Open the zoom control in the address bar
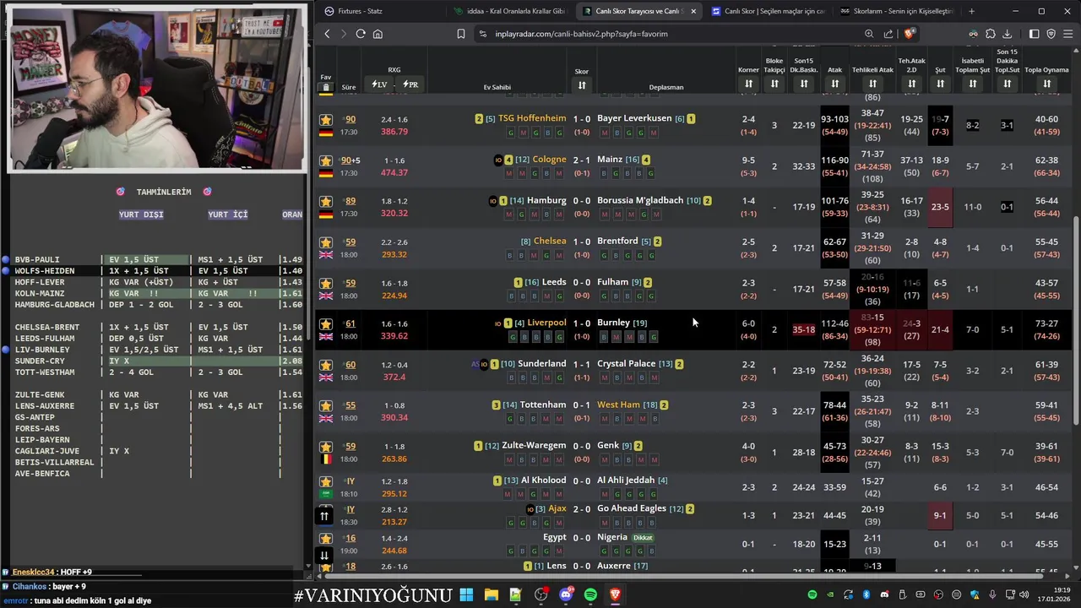This screenshot has height=608, width=1081. pos(869,34)
